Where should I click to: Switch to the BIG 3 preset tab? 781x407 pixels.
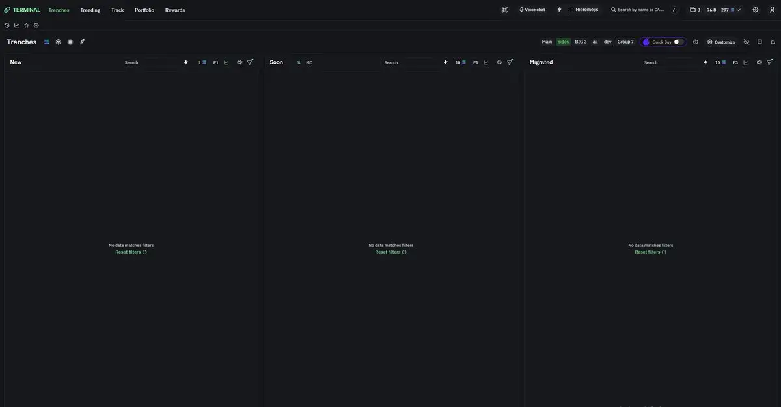pos(581,42)
